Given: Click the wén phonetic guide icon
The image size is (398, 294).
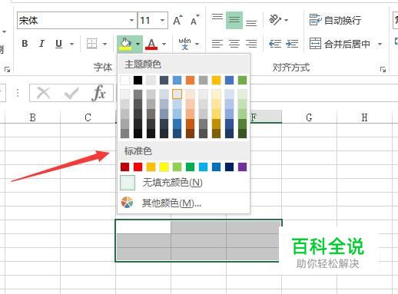Looking at the screenshot, I should pos(184,44).
